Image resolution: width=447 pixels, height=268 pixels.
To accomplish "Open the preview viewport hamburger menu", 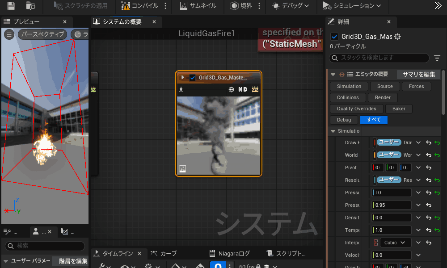I will (x=9, y=34).
